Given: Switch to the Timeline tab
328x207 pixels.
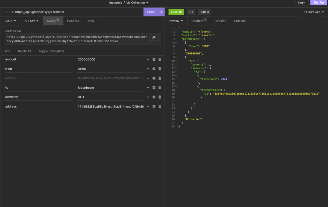Looking at the screenshot, I should pos(239,21).
